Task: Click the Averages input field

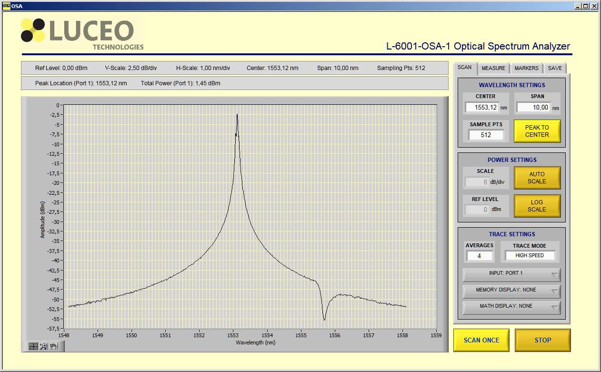Action: click(479, 256)
